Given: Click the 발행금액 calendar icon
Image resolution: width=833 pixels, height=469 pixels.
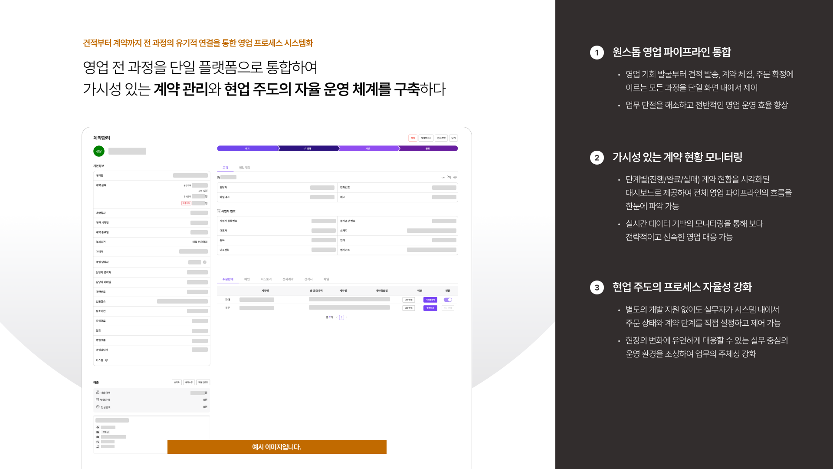Looking at the screenshot, I should click(x=98, y=400).
